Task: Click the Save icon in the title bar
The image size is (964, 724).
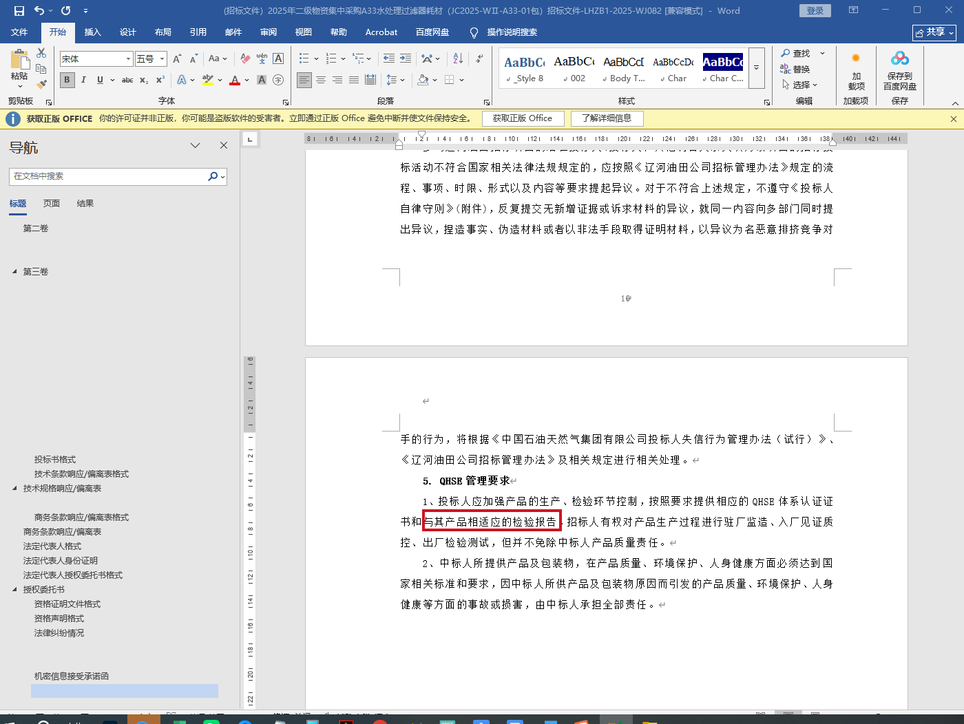Action: [19, 10]
